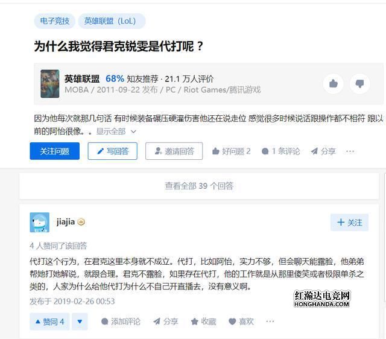Click 邀请回答 button
The width and height of the screenshot is (386, 339).
pyautogui.click(x=174, y=151)
